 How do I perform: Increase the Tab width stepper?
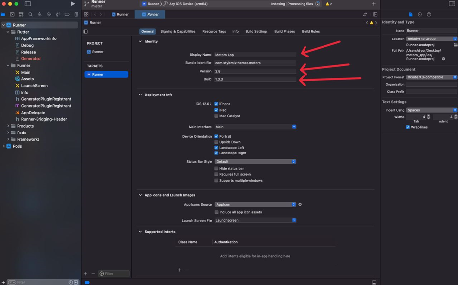(x=428, y=116)
